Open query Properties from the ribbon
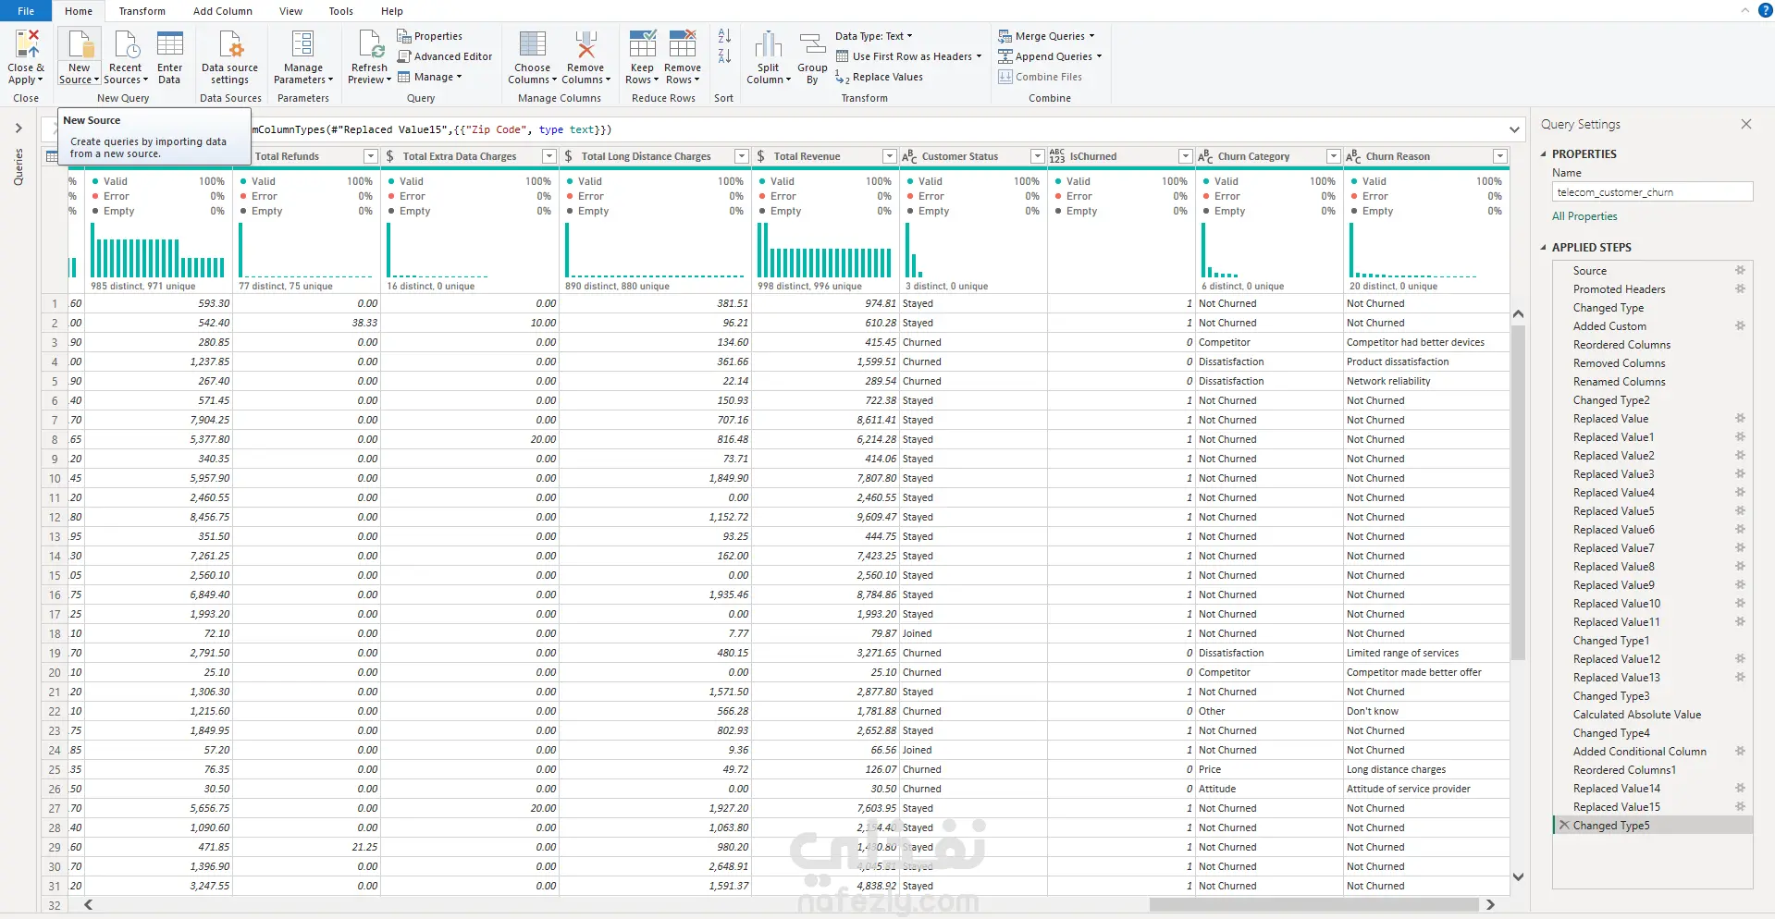 pos(430,36)
